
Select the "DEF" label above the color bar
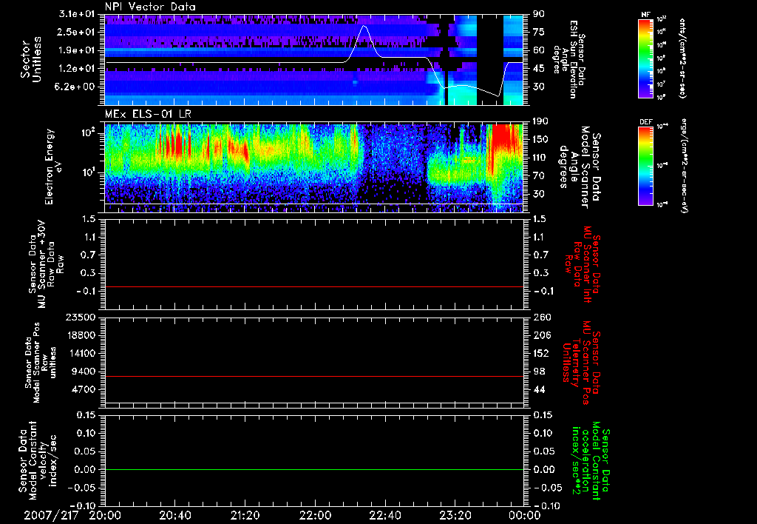[645, 122]
